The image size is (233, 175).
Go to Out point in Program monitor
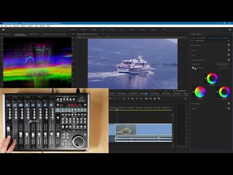click(x=141, y=99)
